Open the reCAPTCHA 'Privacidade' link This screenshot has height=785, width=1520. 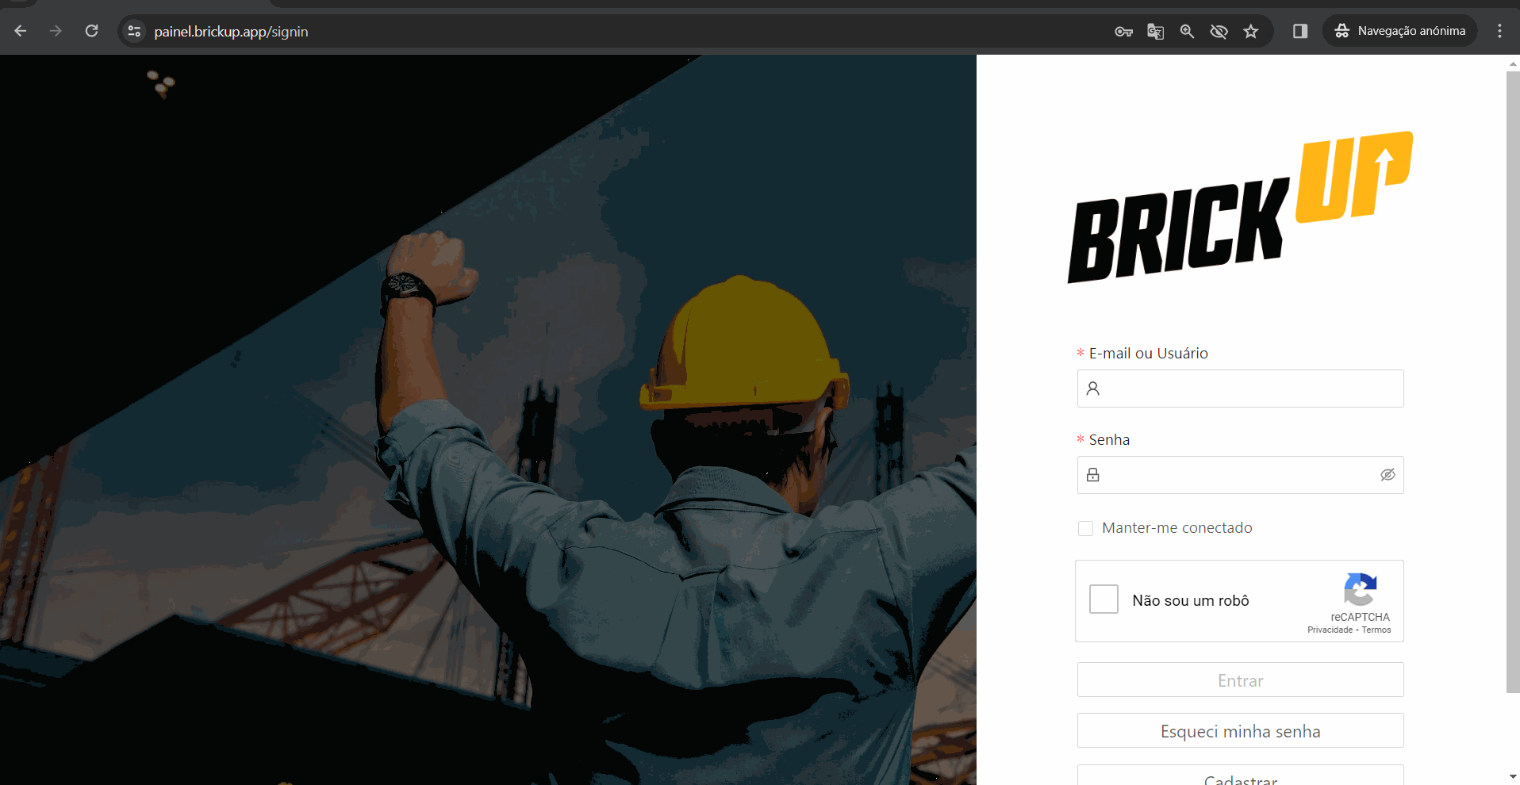coord(1328,630)
